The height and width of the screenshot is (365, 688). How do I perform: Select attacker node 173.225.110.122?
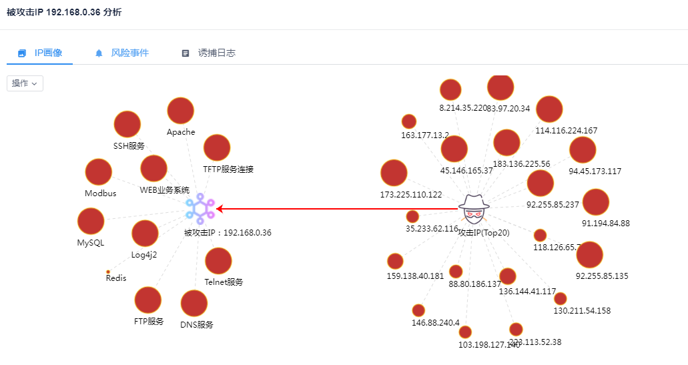coord(394,173)
